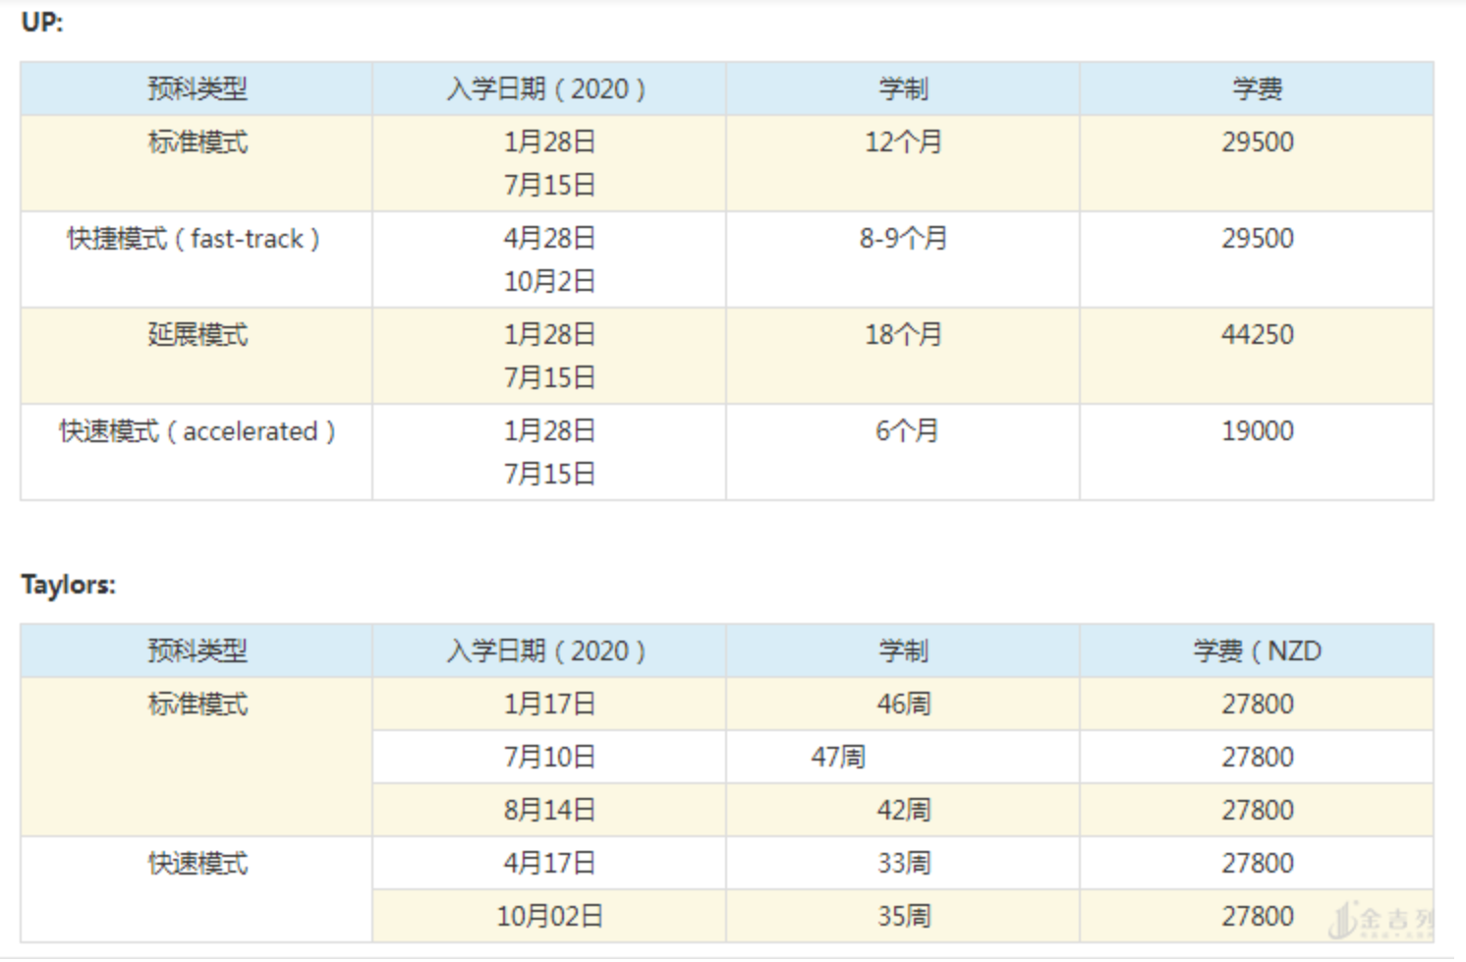Click the 学费（NZD column header
The image size is (1466, 962).
[1257, 651]
